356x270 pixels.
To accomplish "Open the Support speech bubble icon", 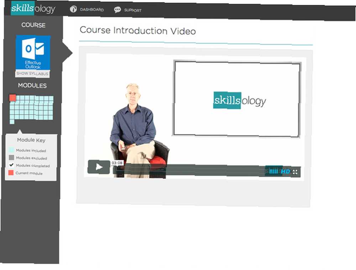I will [117, 10].
